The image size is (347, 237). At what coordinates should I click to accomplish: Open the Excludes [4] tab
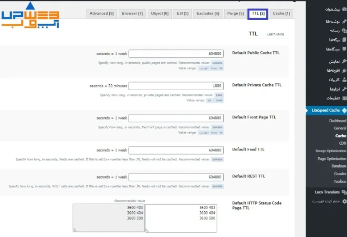tap(208, 14)
